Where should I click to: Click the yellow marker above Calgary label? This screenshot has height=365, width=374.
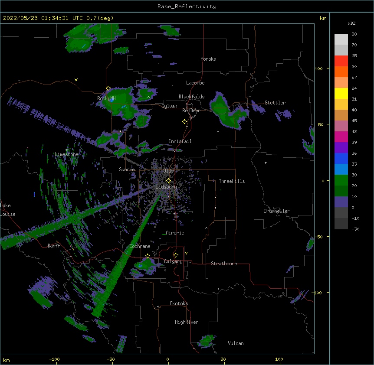pyautogui.click(x=176, y=255)
